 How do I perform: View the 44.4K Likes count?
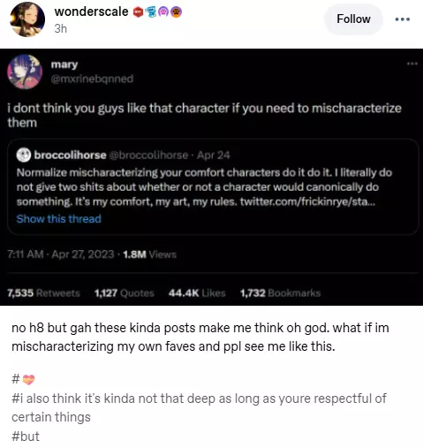click(197, 293)
